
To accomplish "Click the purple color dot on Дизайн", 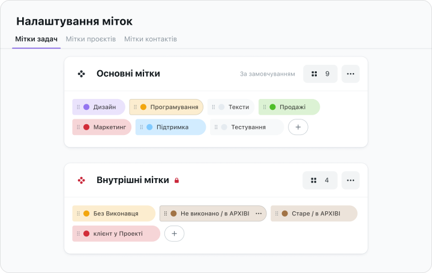I will pos(86,107).
